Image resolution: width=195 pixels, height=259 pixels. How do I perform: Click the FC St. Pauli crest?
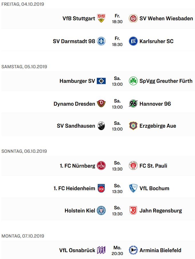[x=133, y=166]
